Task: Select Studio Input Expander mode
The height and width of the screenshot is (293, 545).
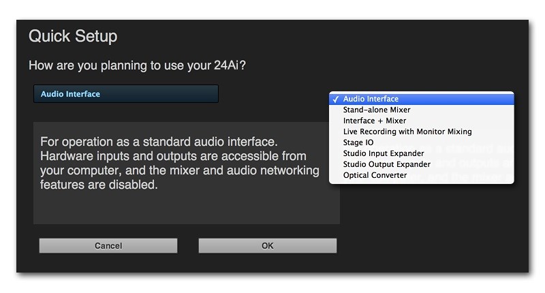Action: [x=383, y=153]
